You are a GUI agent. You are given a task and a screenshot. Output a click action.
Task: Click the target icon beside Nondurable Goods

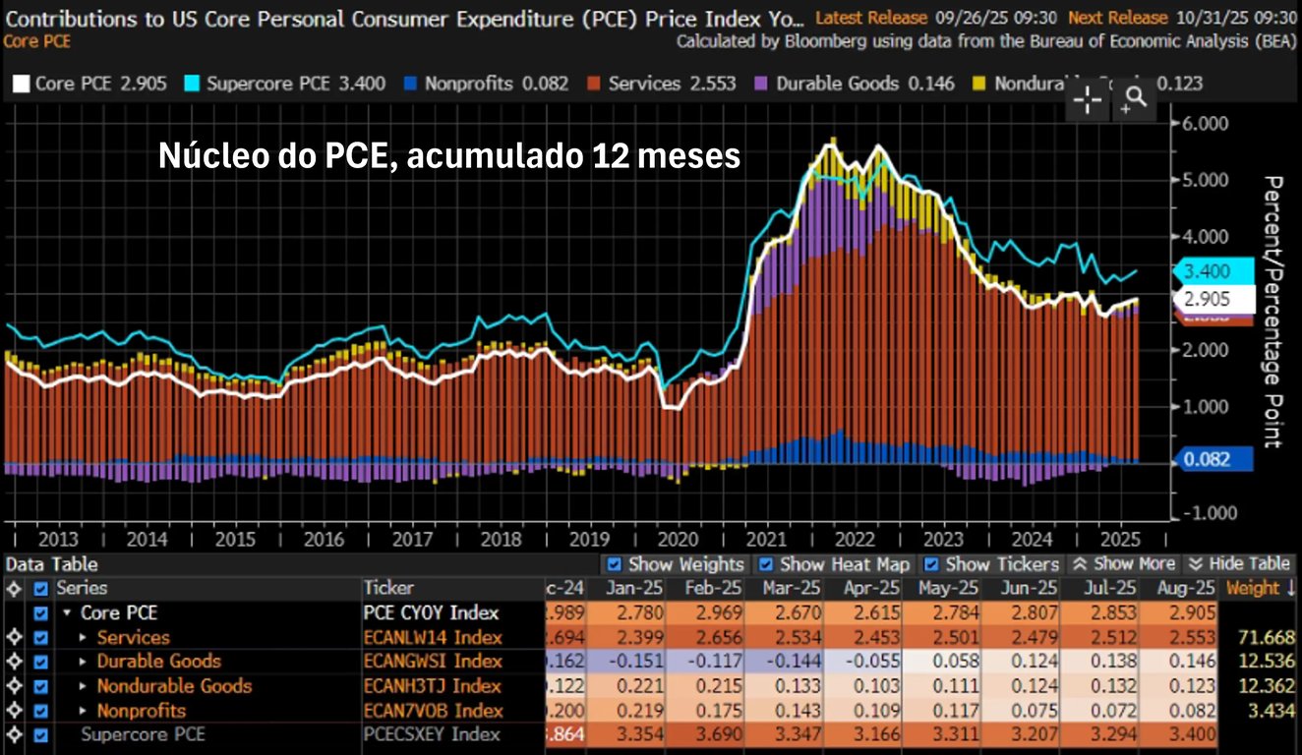(x=14, y=686)
